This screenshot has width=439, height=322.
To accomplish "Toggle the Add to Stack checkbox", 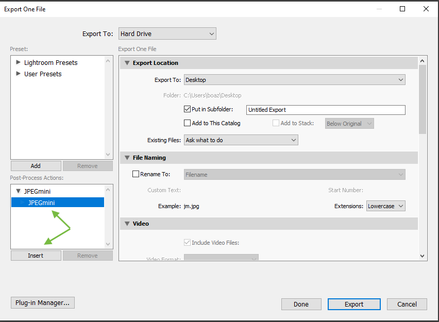I will pos(276,123).
